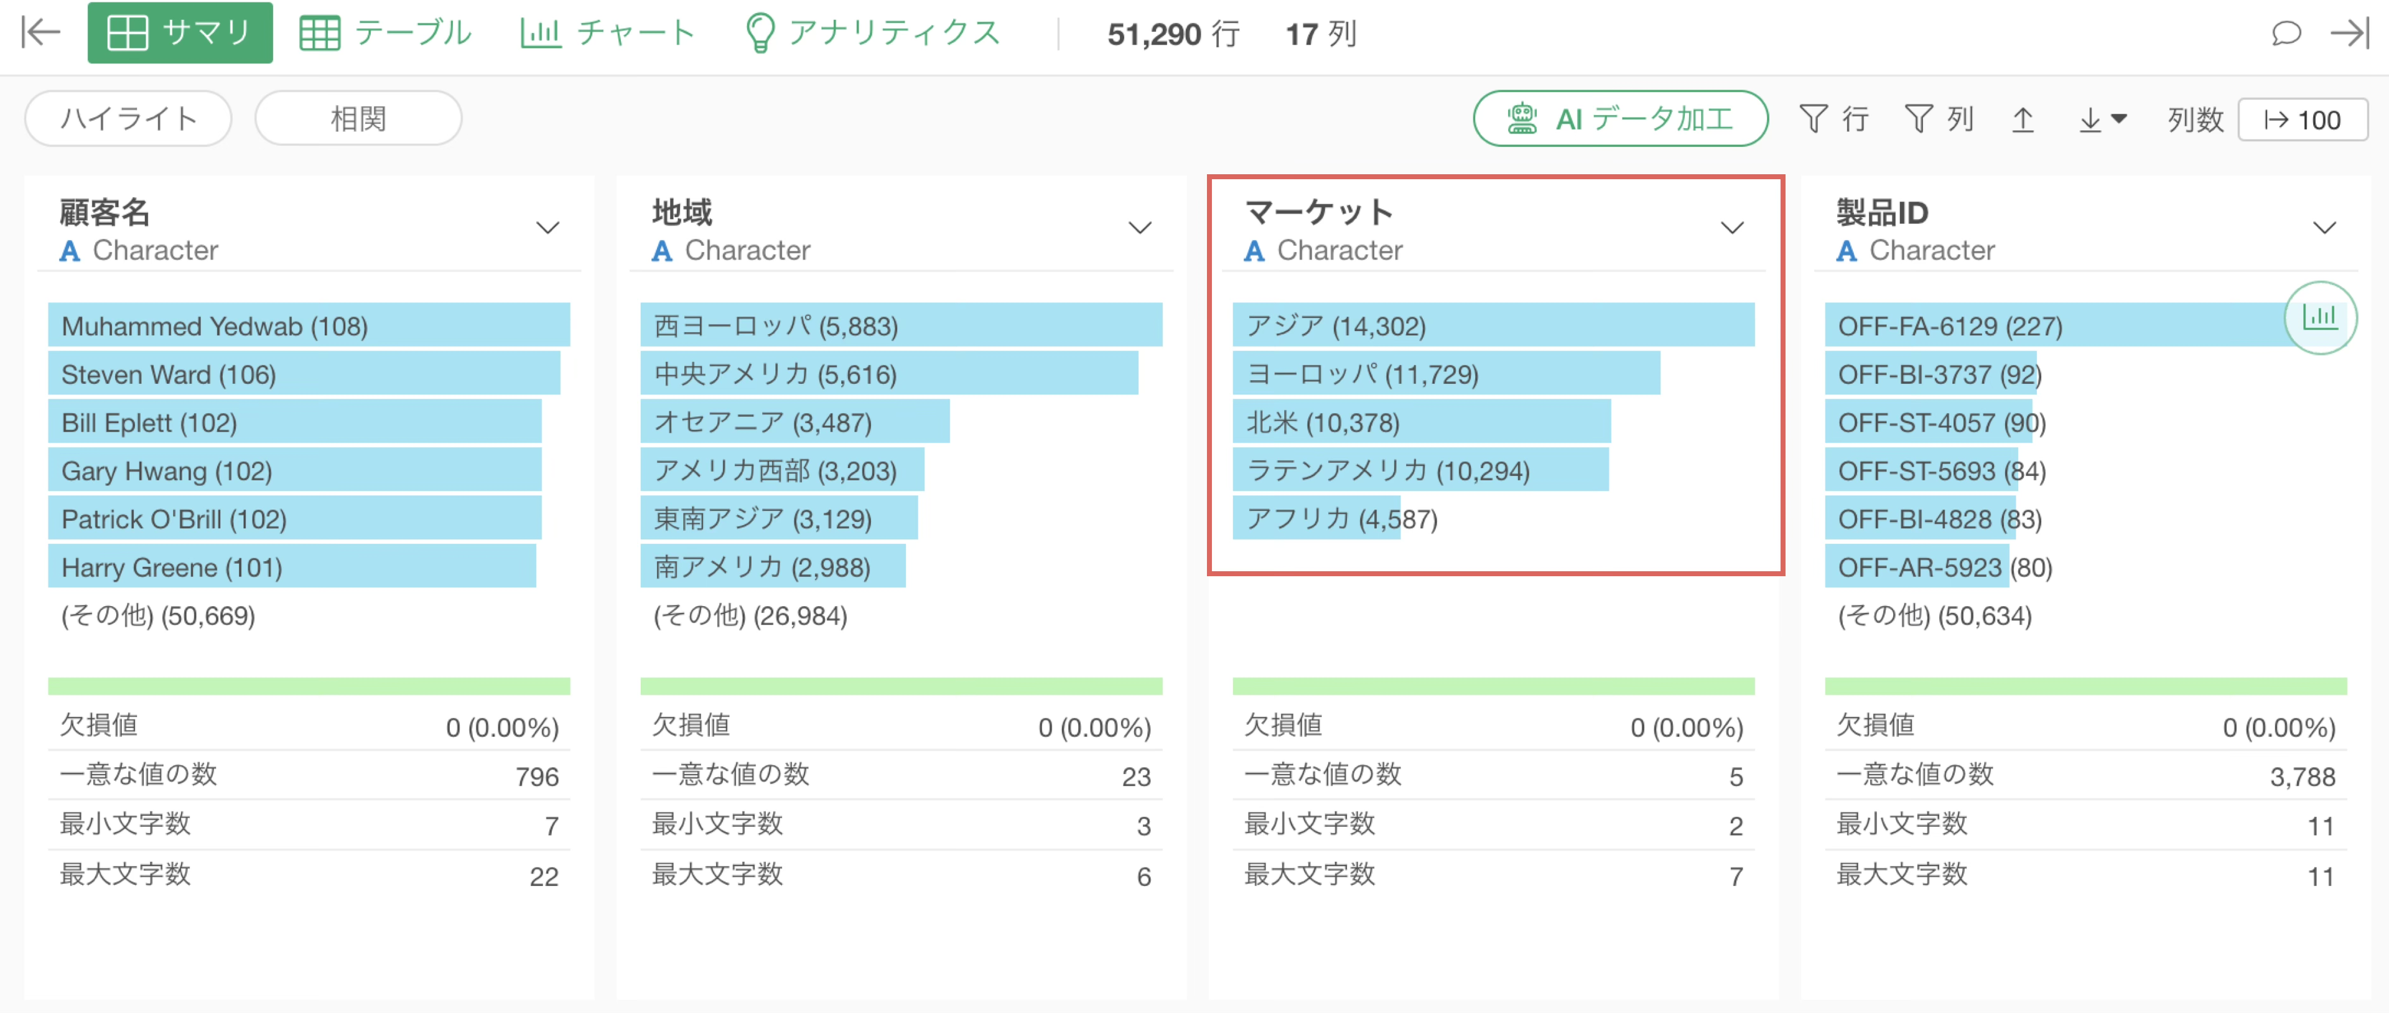Expand the 製品ID column menu chevron
Screen dimensions: 2389x1013
click(2323, 228)
